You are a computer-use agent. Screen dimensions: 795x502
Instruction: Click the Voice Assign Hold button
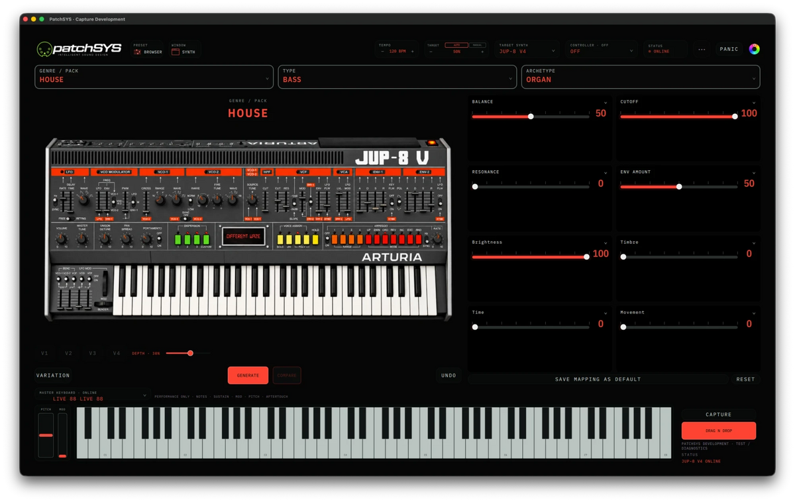click(315, 240)
